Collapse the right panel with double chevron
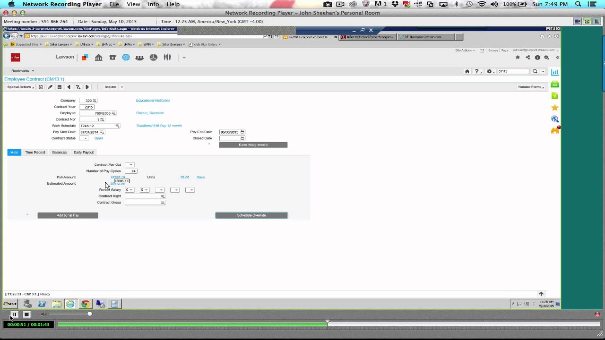Viewport: 605px width, 340px height. coord(557,57)
